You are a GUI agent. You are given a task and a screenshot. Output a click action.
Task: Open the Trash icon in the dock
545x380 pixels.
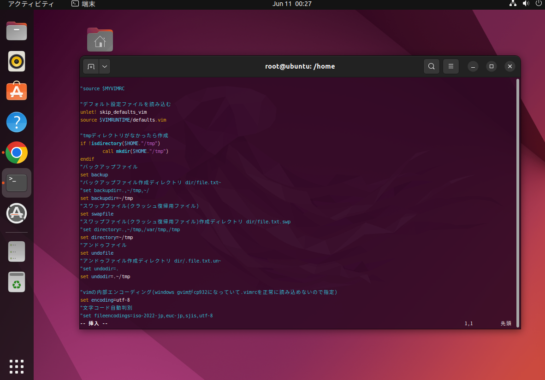point(17,281)
